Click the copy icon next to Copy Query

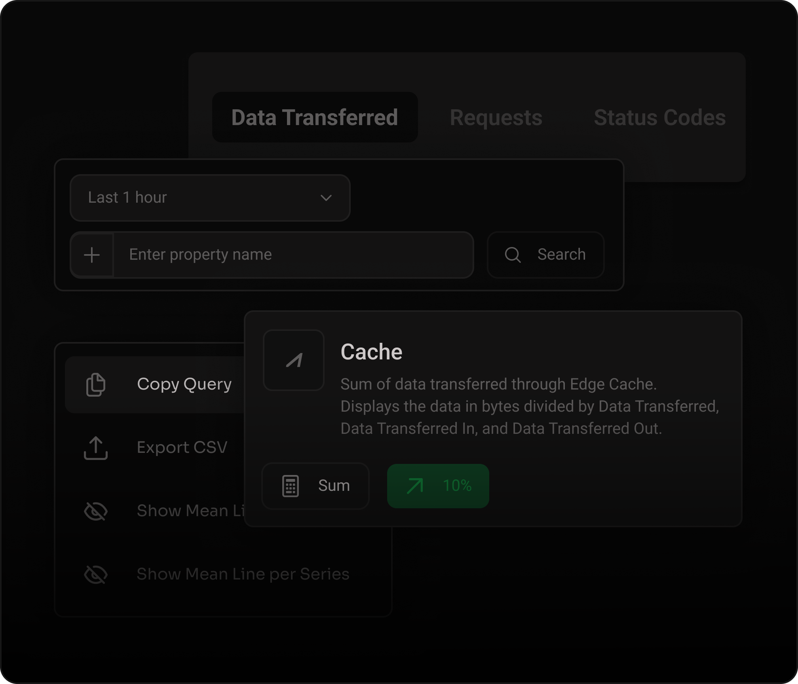click(95, 384)
